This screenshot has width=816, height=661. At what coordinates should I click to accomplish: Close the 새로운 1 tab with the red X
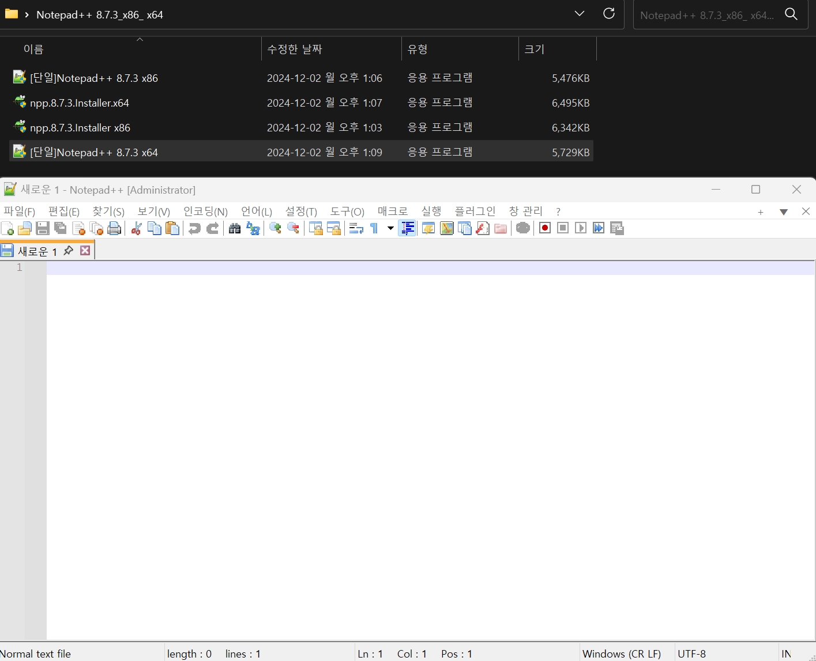tap(85, 250)
